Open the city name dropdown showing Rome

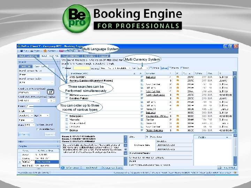[x=36, y=75]
